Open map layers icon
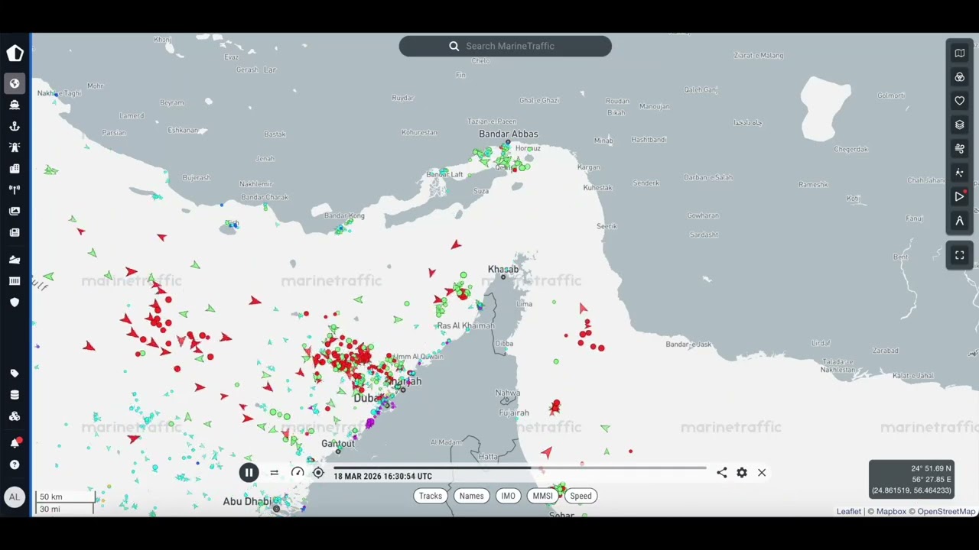The height and width of the screenshot is (550, 979). (959, 125)
